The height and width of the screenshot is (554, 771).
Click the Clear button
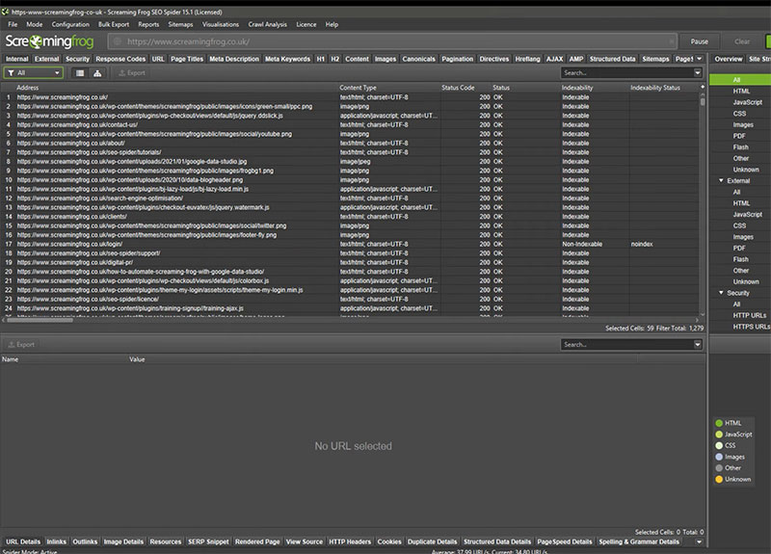point(742,41)
